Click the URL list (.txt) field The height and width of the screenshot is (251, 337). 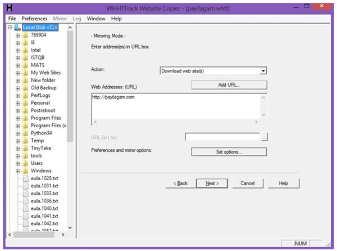222,137
